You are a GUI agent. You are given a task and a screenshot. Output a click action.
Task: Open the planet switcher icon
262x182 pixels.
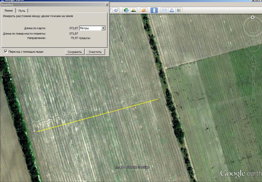click(144, 10)
